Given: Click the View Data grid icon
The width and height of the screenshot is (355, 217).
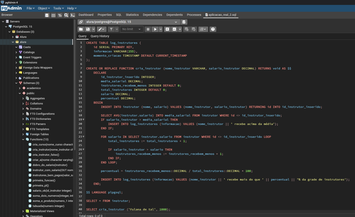Looking at the screenshot, I should tap(54, 15).
